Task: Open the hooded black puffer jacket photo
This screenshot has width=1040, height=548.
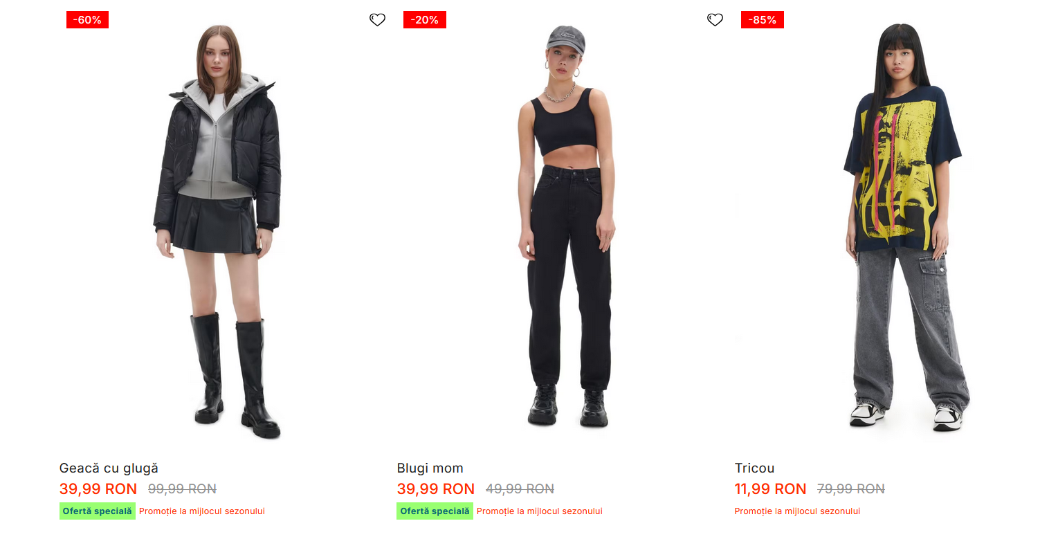Action: coord(217,232)
